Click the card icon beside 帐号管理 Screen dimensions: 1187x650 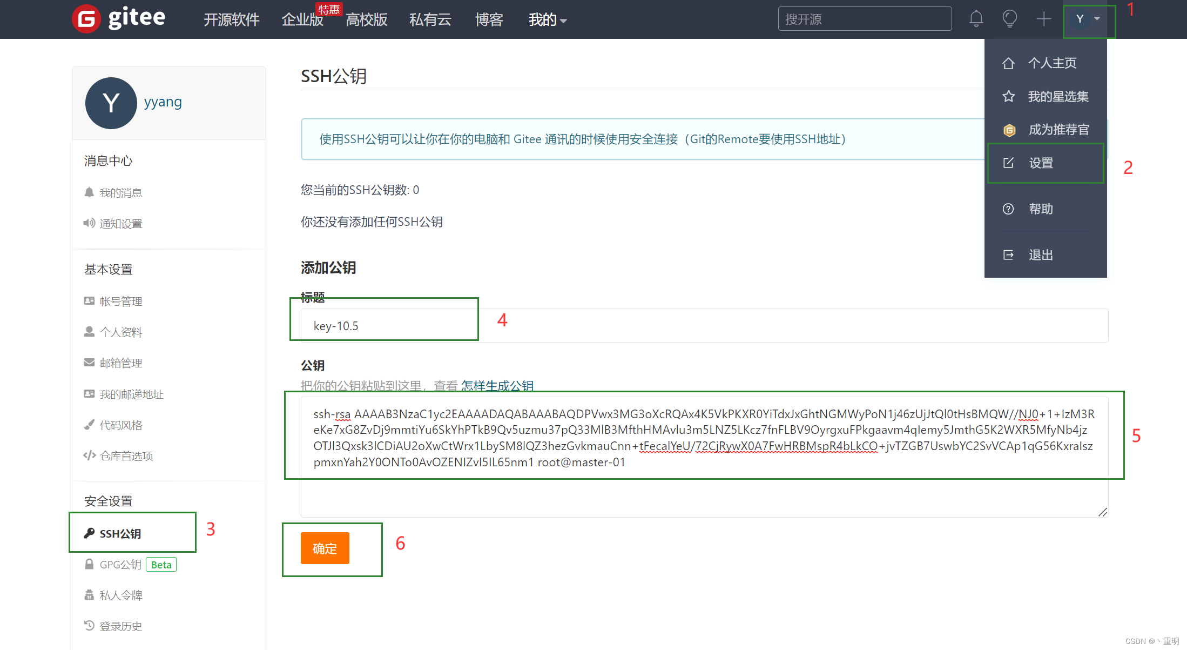pyautogui.click(x=89, y=301)
